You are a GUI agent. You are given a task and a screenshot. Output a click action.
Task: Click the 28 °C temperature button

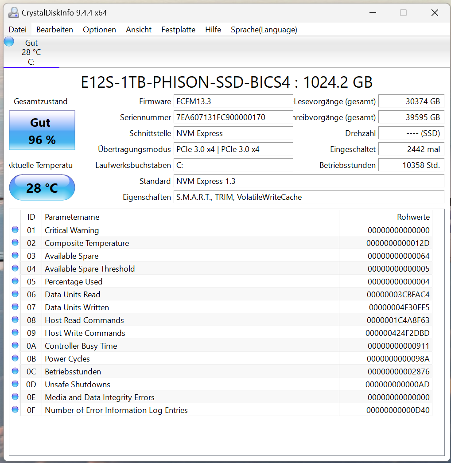[x=42, y=187]
